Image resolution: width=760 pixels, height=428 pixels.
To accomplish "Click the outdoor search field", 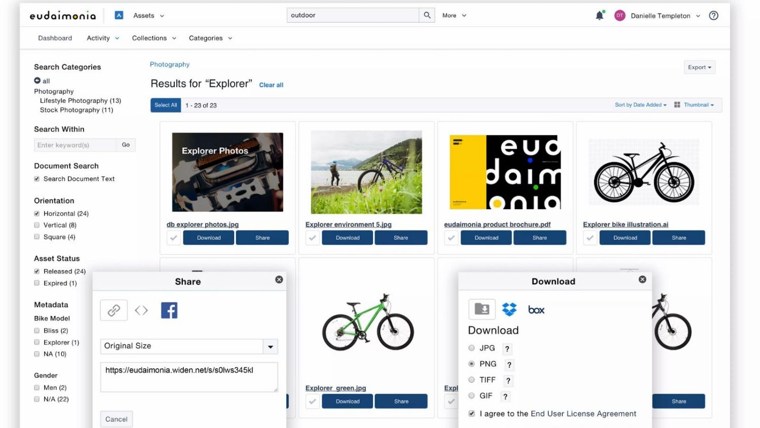I will (353, 15).
